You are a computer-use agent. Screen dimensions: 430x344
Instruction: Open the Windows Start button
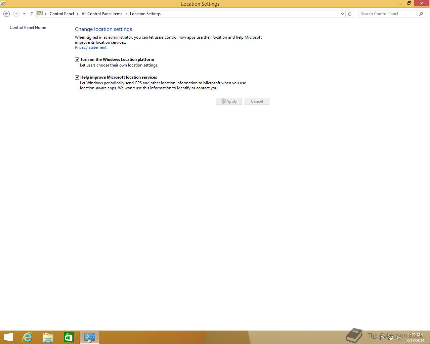pos(8,337)
